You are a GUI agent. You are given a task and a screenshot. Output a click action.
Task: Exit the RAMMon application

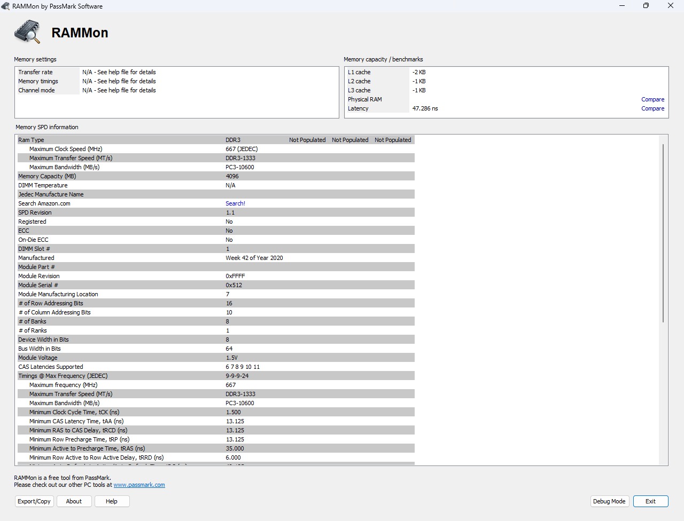point(650,501)
